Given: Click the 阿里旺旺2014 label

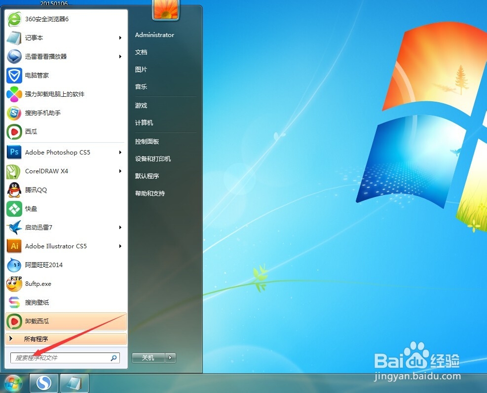Looking at the screenshot, I should coord(44,265).
